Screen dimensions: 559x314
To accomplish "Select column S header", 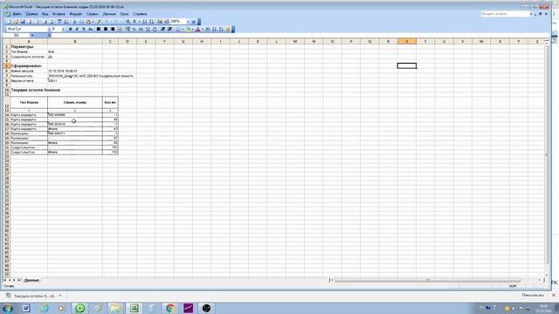I will pos(407,41).
